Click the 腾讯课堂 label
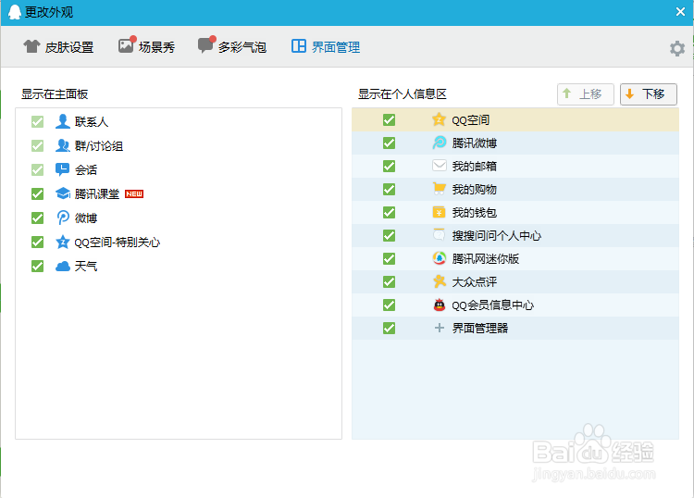 point(97,193)
